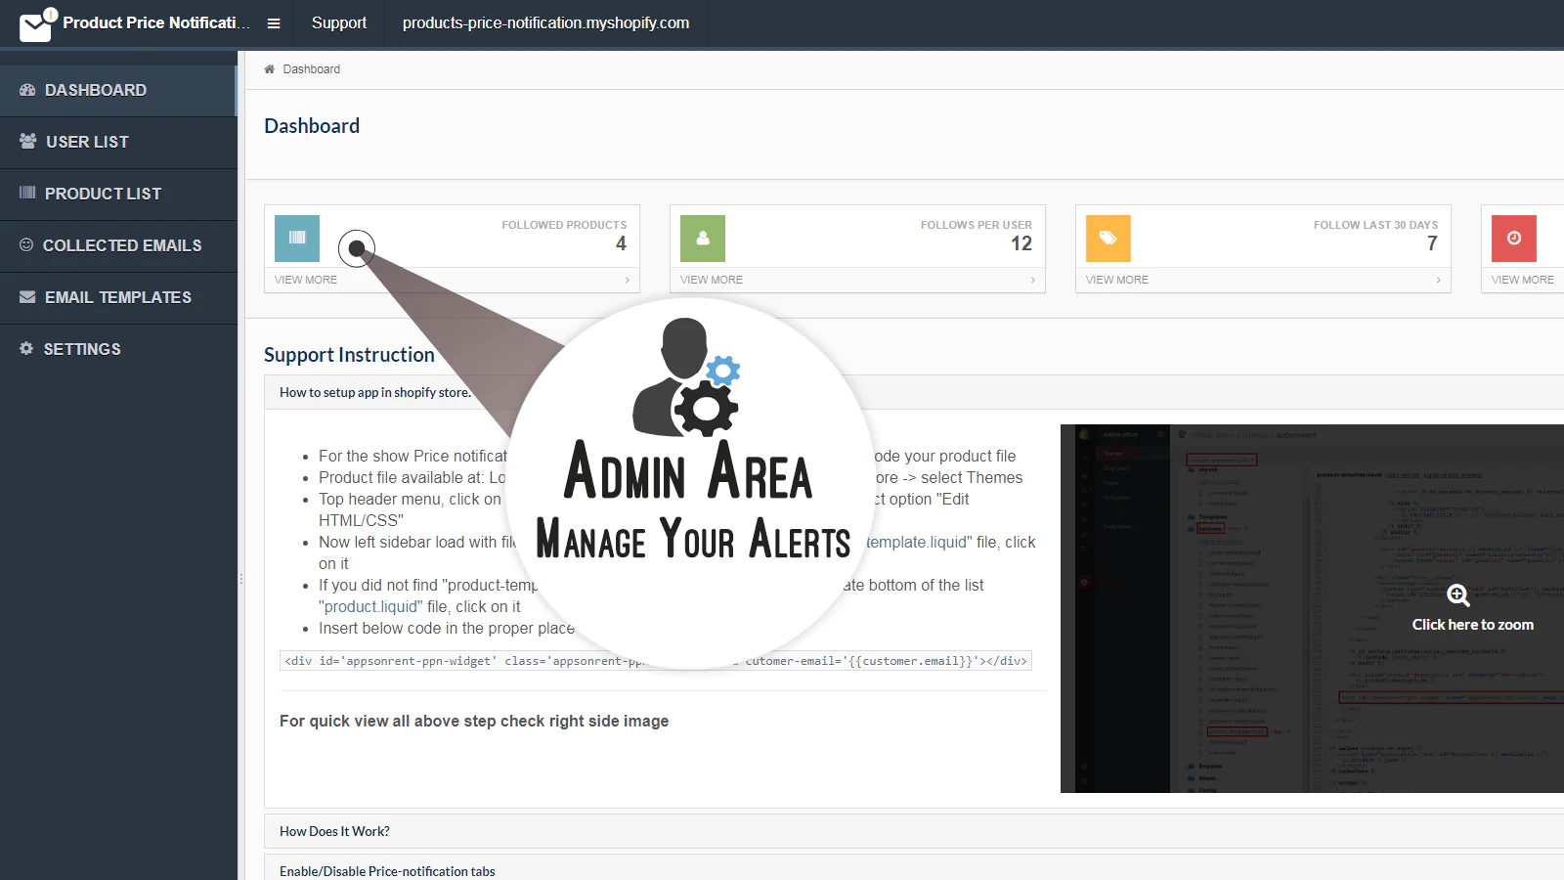Viewport: 1564px width, 880px height.
Task: Click 'For quick view all above step' text
Action: [x=474, y=721]
